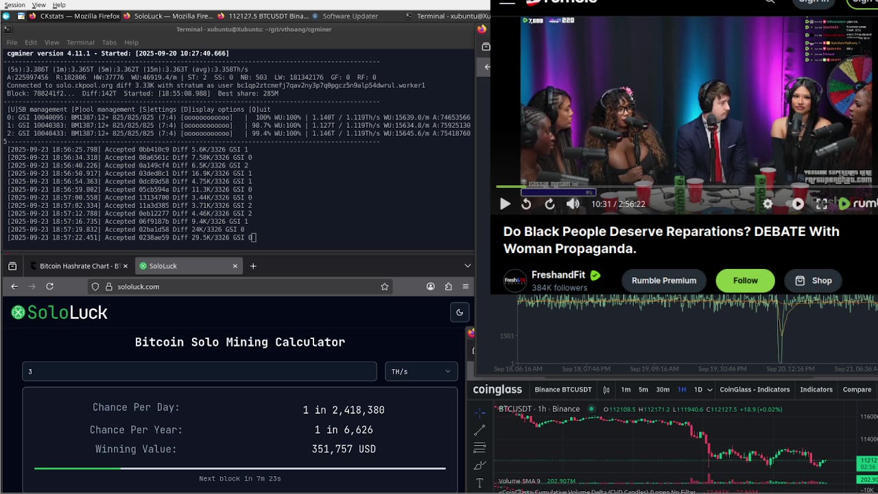Open Indicators on coinglass chart

click(816, 390)
